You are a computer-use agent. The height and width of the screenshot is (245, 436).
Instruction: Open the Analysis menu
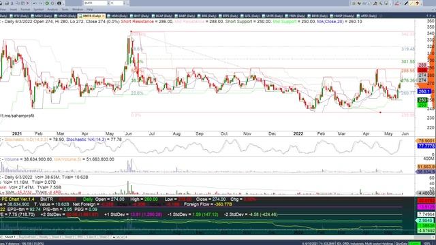[x=52, y=10]
